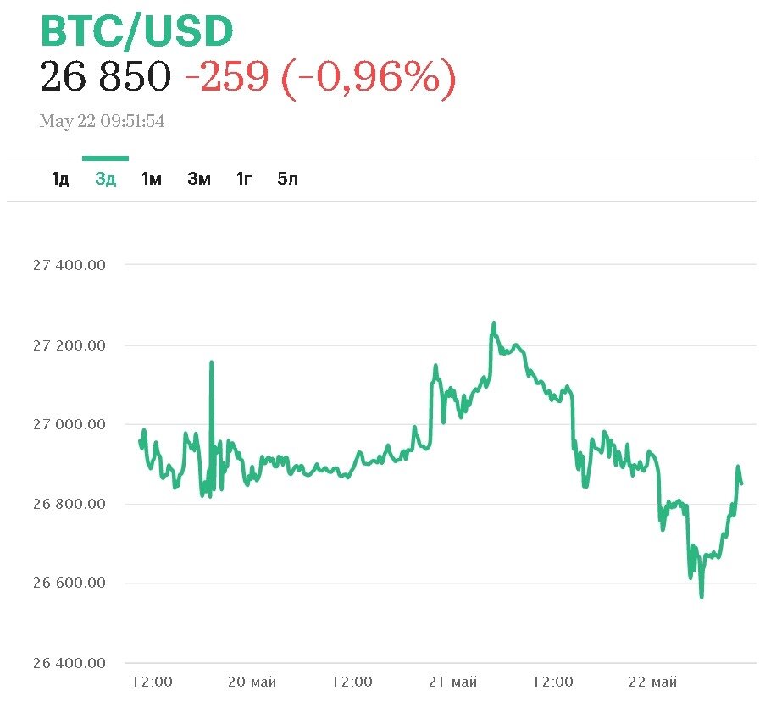782x707 pixels.
Task: Click the 26 600.00 y-axis label
Action: coord(69,583)
